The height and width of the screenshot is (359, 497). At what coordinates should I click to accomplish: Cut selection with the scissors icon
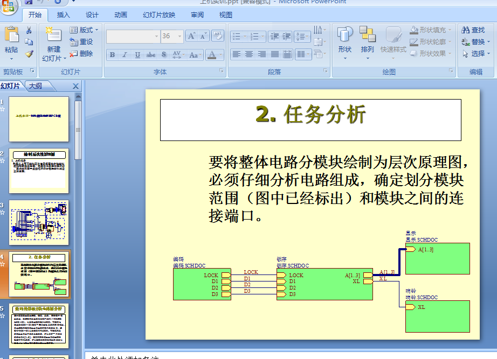[x=29, y=30]
